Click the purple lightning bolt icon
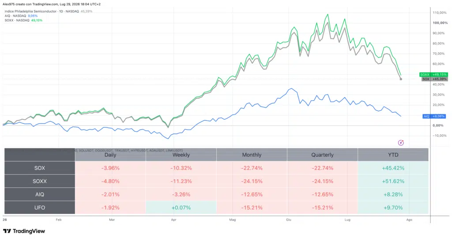This screenshot has height=239, width=452. click(401, 143)
